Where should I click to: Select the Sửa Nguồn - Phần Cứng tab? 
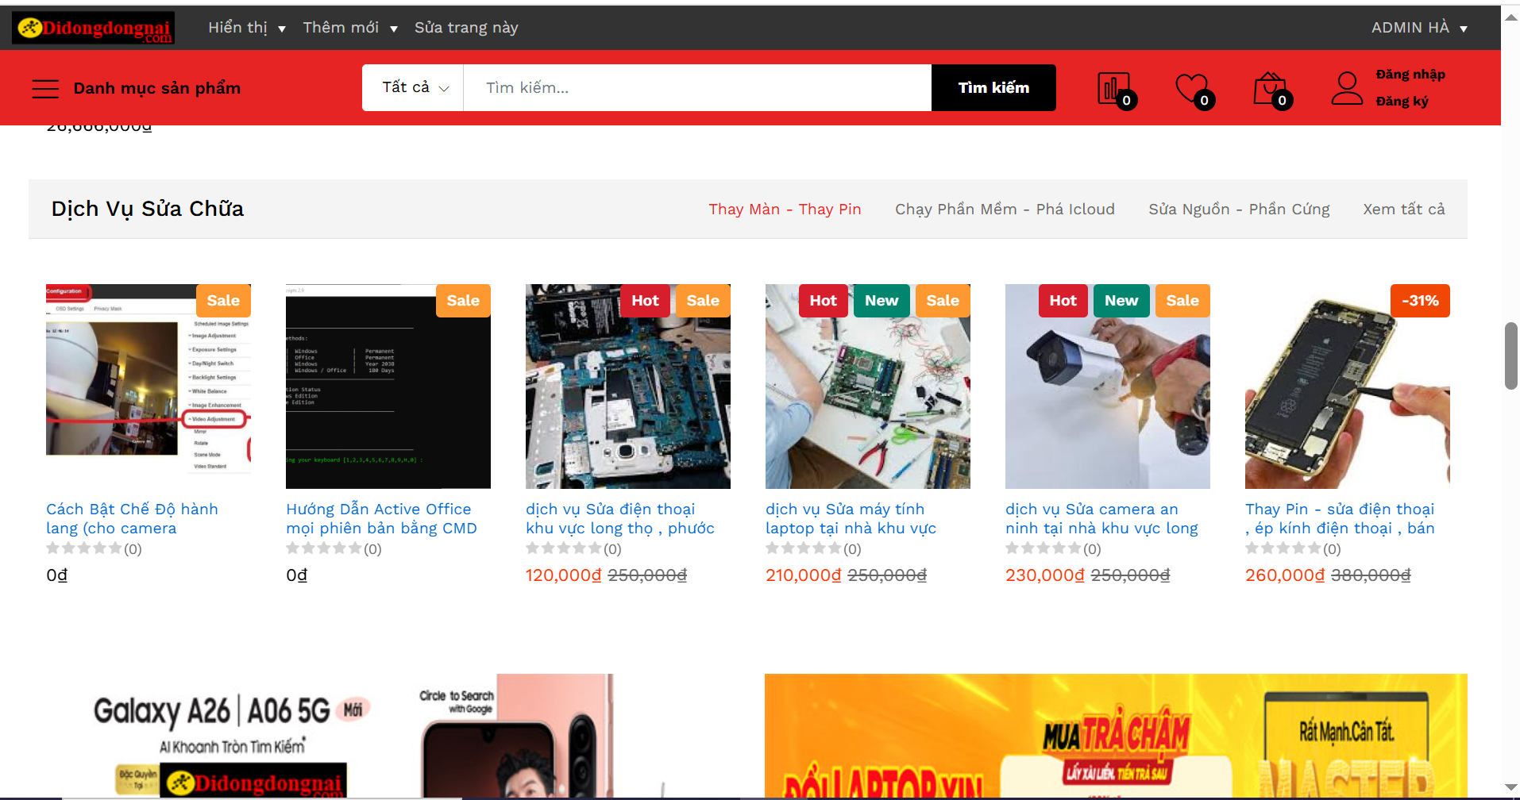(x=1239, y=209)
